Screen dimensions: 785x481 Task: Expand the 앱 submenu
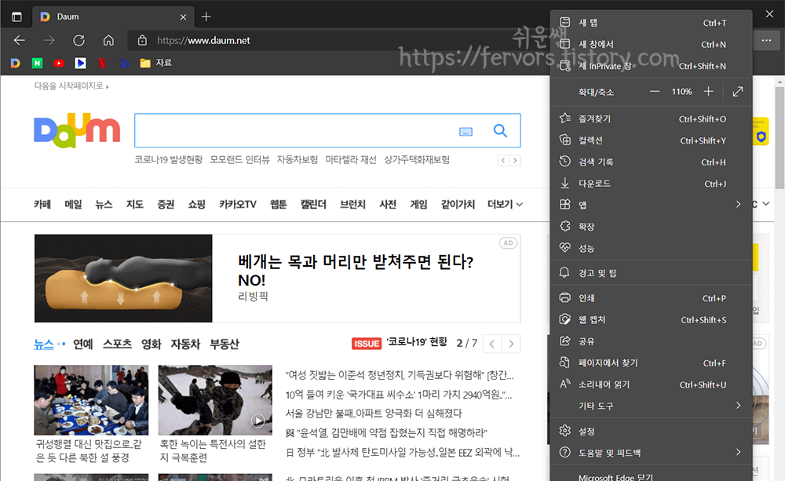[651, 204]
